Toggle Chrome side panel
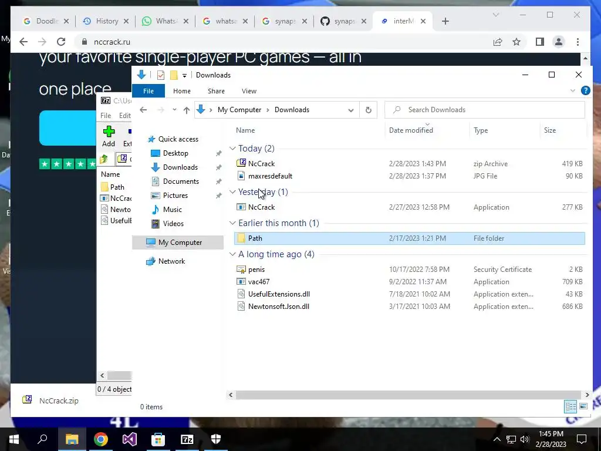This screenshot has width=601, height=451. 540,42
